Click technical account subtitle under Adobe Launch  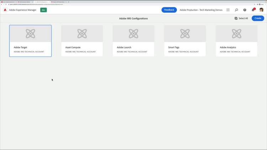tap(132, 52)
